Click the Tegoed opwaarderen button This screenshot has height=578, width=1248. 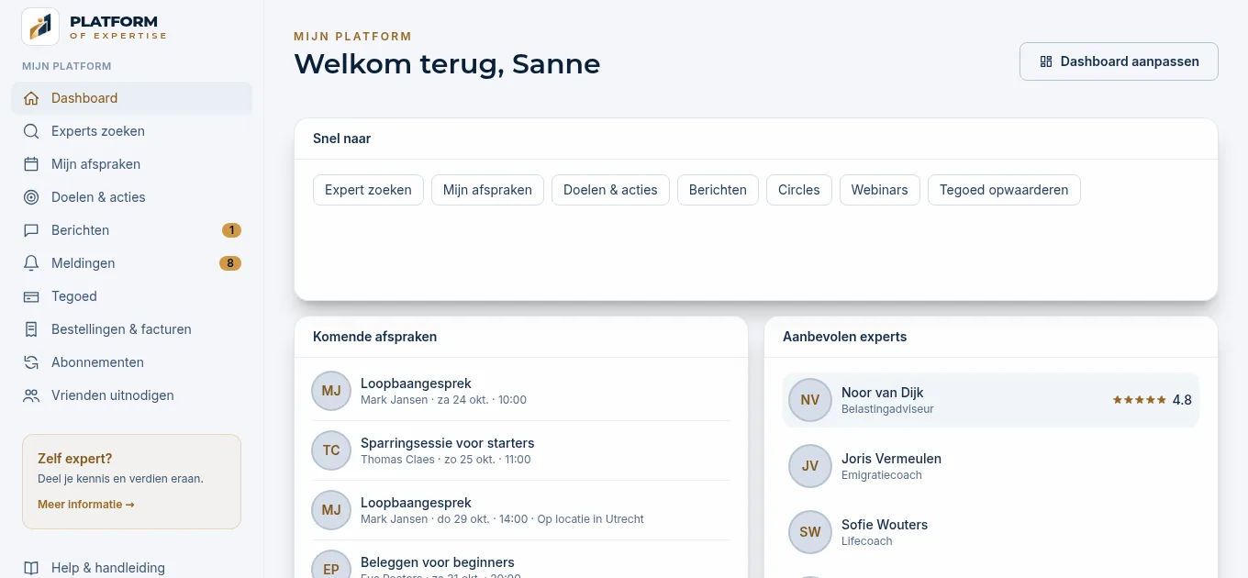pos(1004,190)
